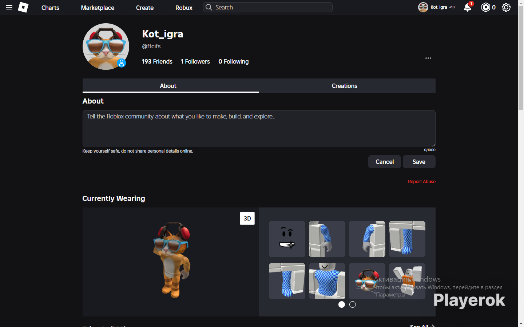Open the smiling face item
524x327 pixels.
click(287, 239)
